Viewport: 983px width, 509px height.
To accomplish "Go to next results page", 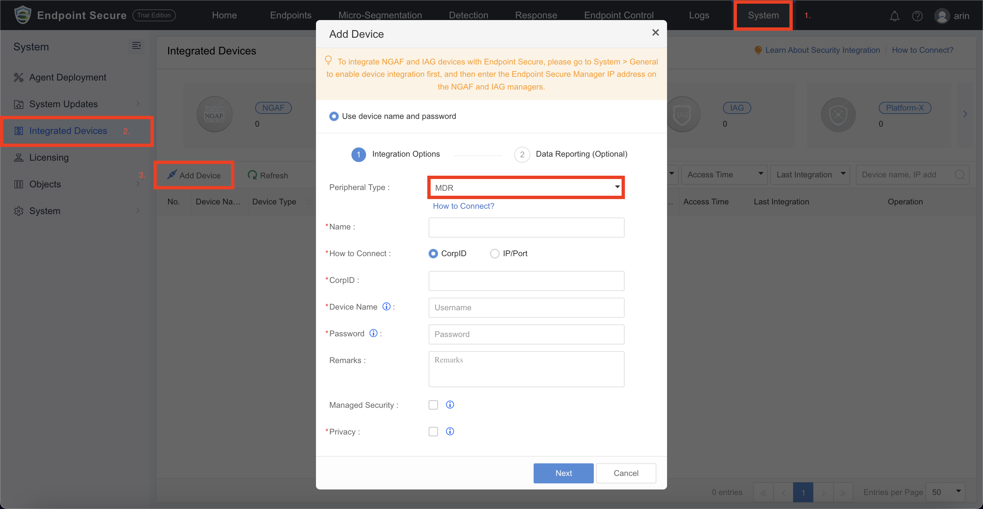I will pyautogui.click(x=823, y=493).
